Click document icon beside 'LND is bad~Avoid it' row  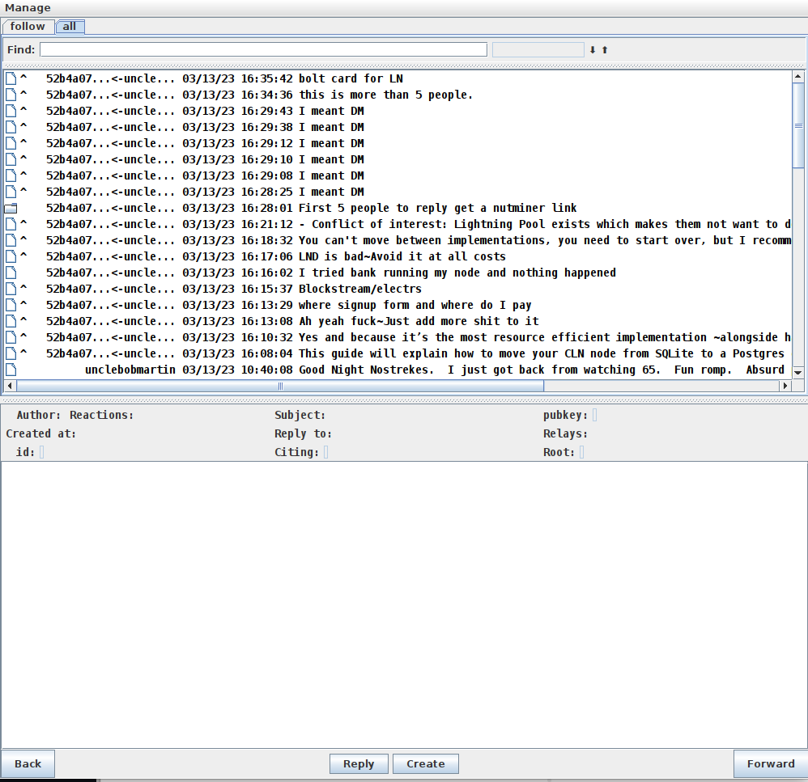click(11, 256)
